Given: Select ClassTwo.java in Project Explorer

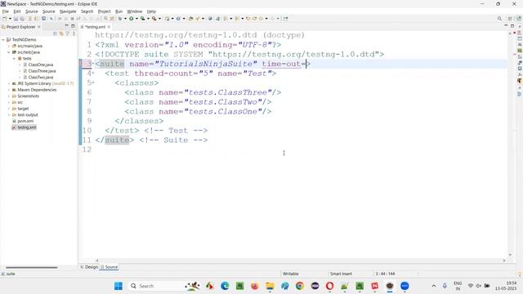Looking at the screenshot, I should coord(41,78).
